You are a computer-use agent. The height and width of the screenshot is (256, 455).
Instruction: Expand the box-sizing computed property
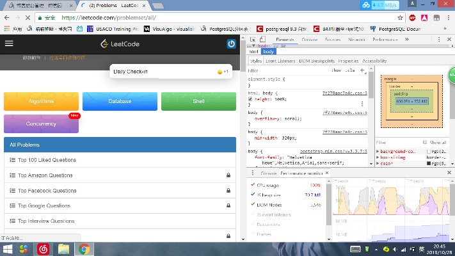(x=378, y=157)
